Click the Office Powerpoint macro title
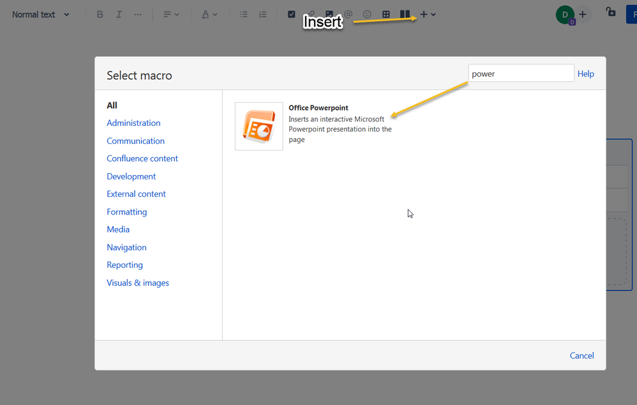Viewport: 637px width, 405px height. [318, 108]
